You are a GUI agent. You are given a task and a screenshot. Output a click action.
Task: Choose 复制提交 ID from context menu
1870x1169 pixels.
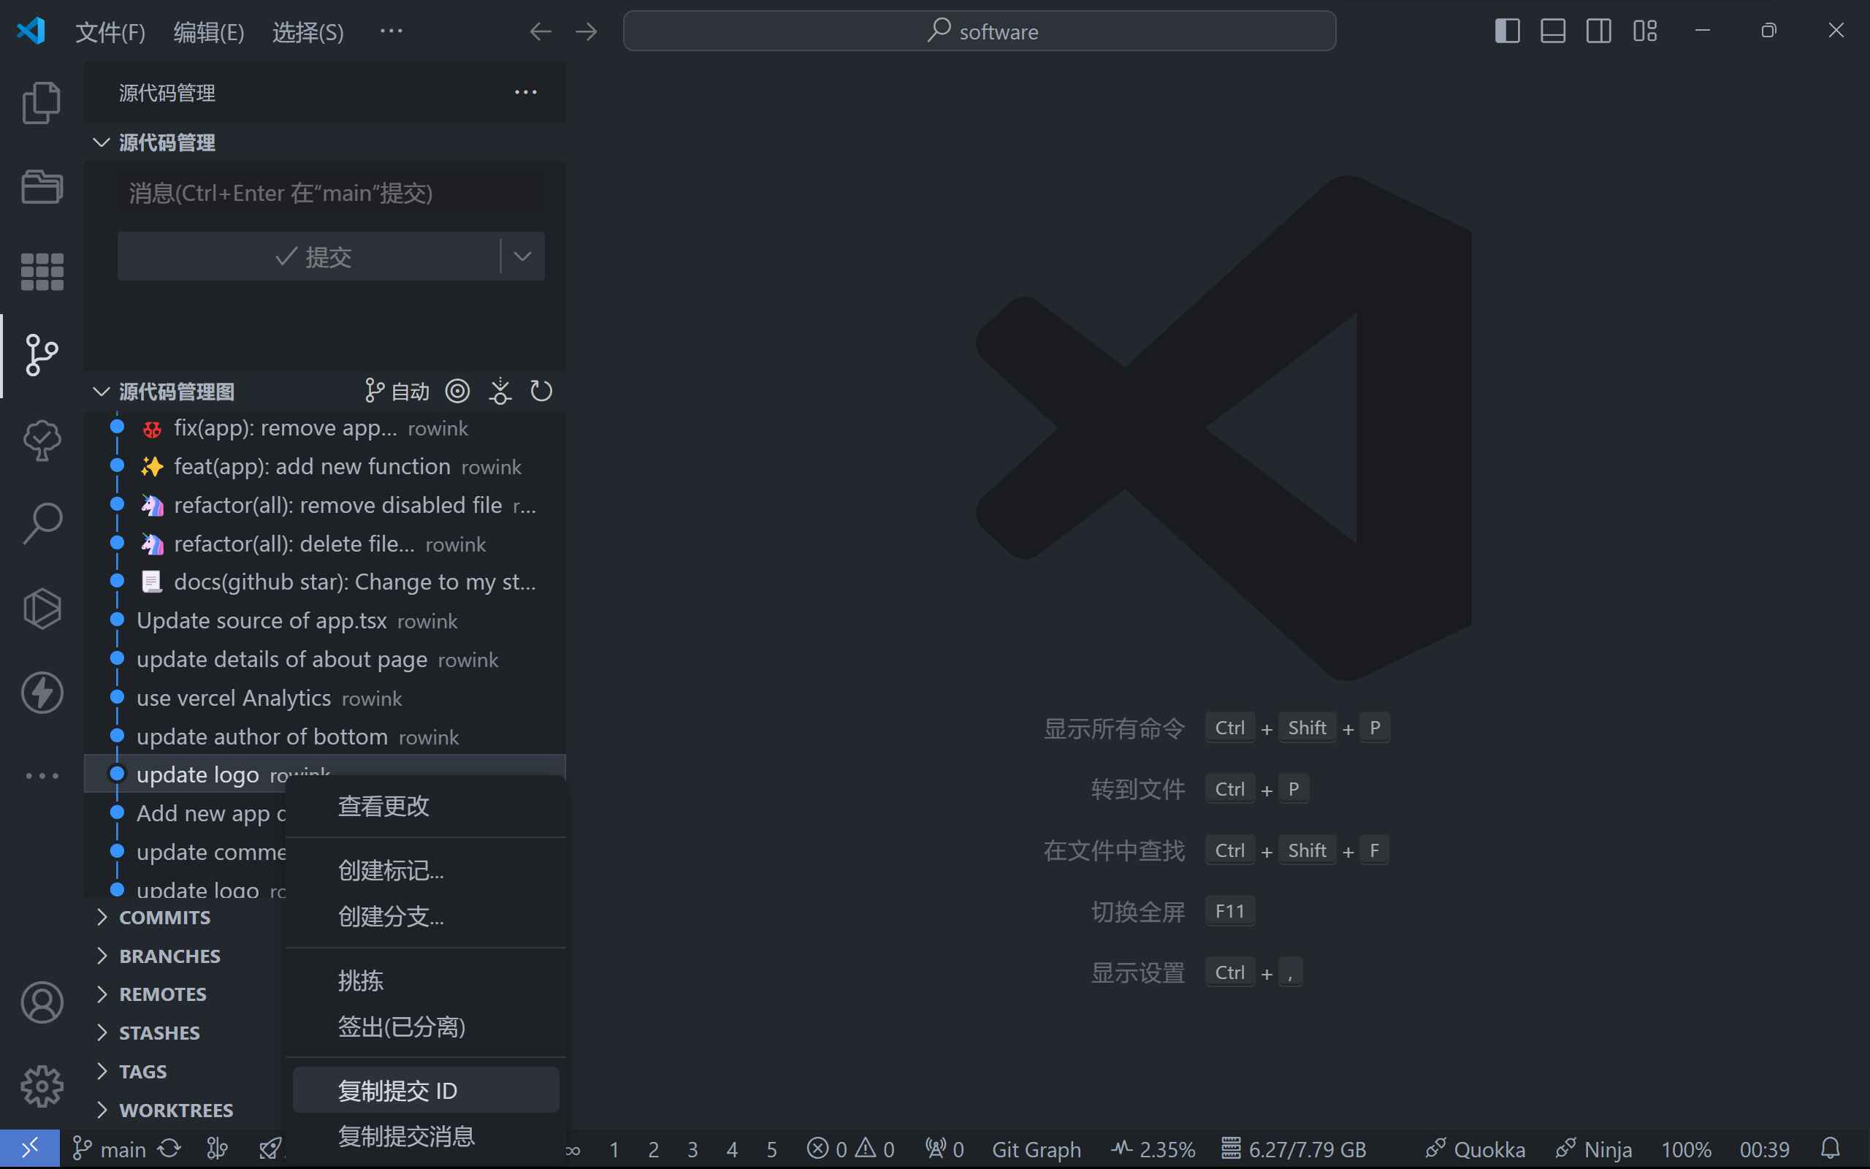tap(426, 1090)
